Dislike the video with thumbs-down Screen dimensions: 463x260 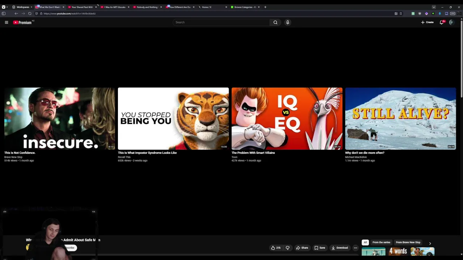[x=288, y=248]
